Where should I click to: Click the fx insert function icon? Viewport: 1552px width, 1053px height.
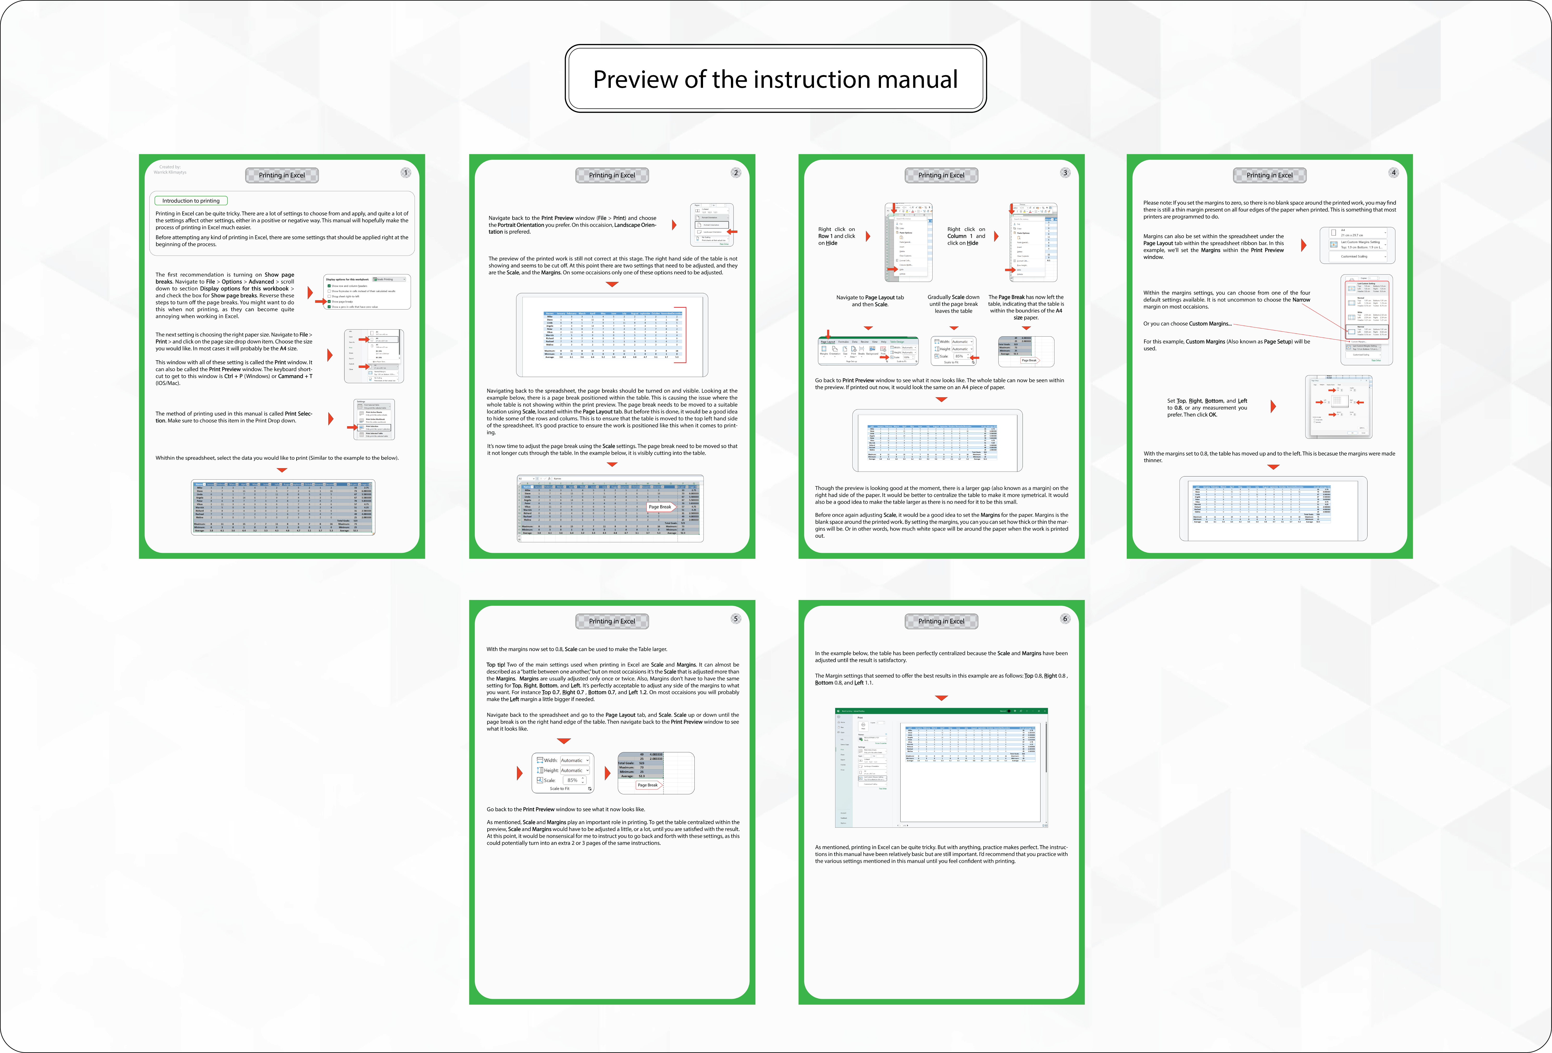[550, 479]
